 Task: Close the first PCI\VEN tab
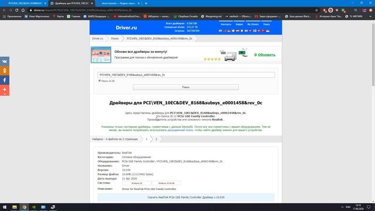click(x=45, y=4)
